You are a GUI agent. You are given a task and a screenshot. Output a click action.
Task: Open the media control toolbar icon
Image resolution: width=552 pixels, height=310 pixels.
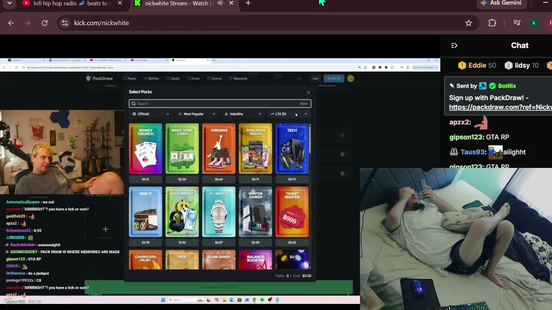pyautogui.click(x=517, y=23)
